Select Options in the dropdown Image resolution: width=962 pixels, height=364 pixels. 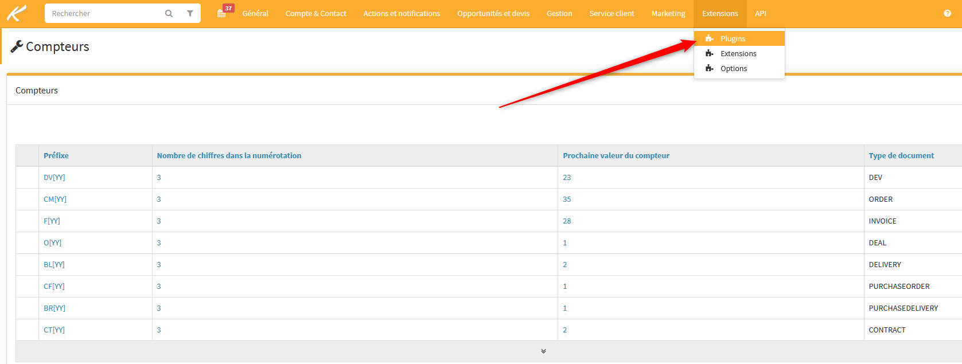tap(739, 68)
